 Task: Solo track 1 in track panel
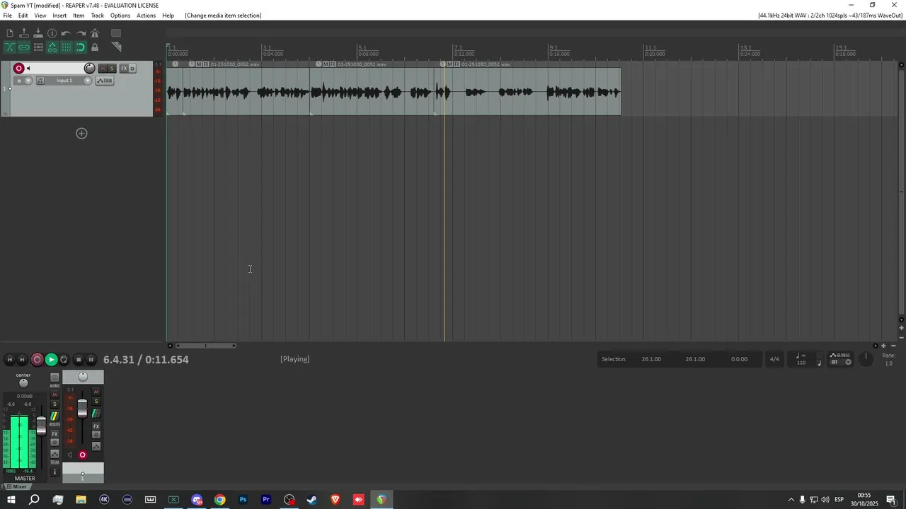pyautogui.click(x=112, y=69)
